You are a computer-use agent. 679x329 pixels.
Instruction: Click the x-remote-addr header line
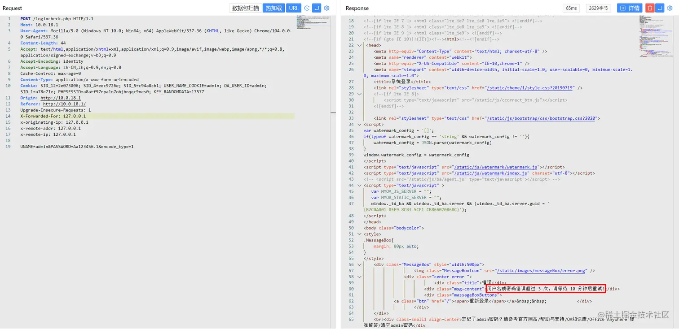tap(52, 129)
